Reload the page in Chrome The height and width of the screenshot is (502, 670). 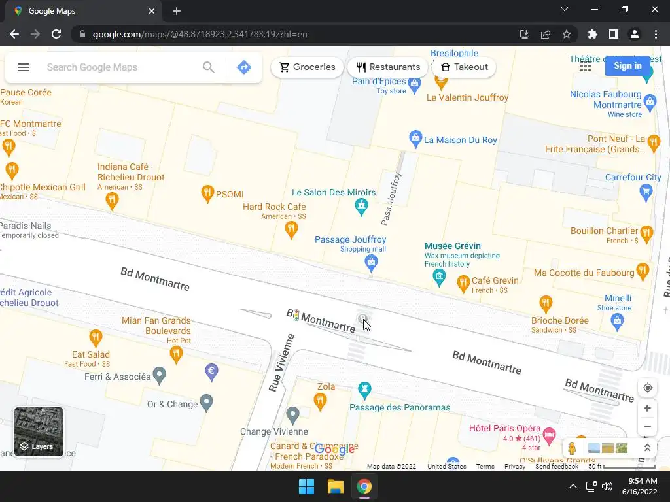click(x=56, y=34)
